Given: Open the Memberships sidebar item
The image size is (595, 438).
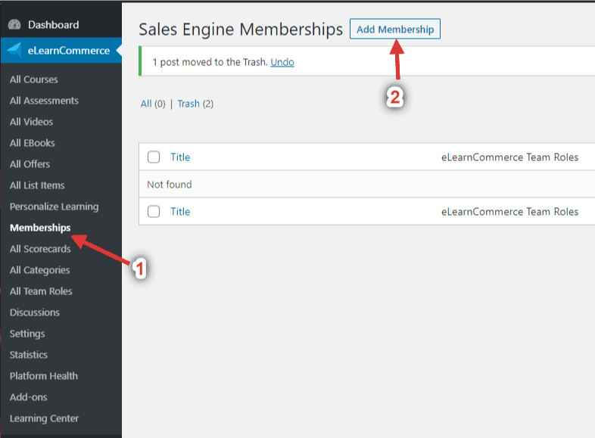Looking at the screenshot, I should click(x=40, y=228).
